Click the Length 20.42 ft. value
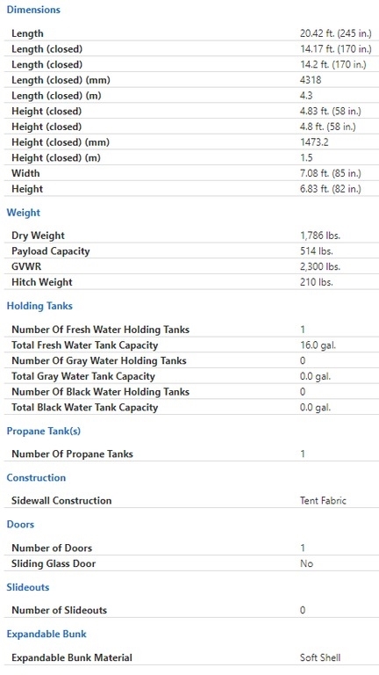379x675 pixels. [x=336, y=33]
